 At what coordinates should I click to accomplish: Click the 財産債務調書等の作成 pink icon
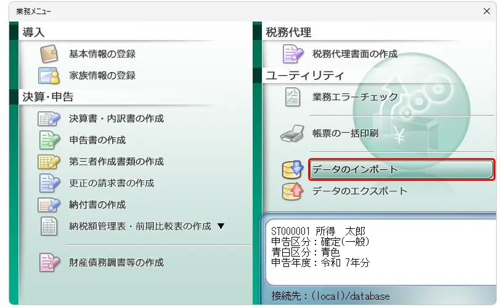tap(49, 263)
